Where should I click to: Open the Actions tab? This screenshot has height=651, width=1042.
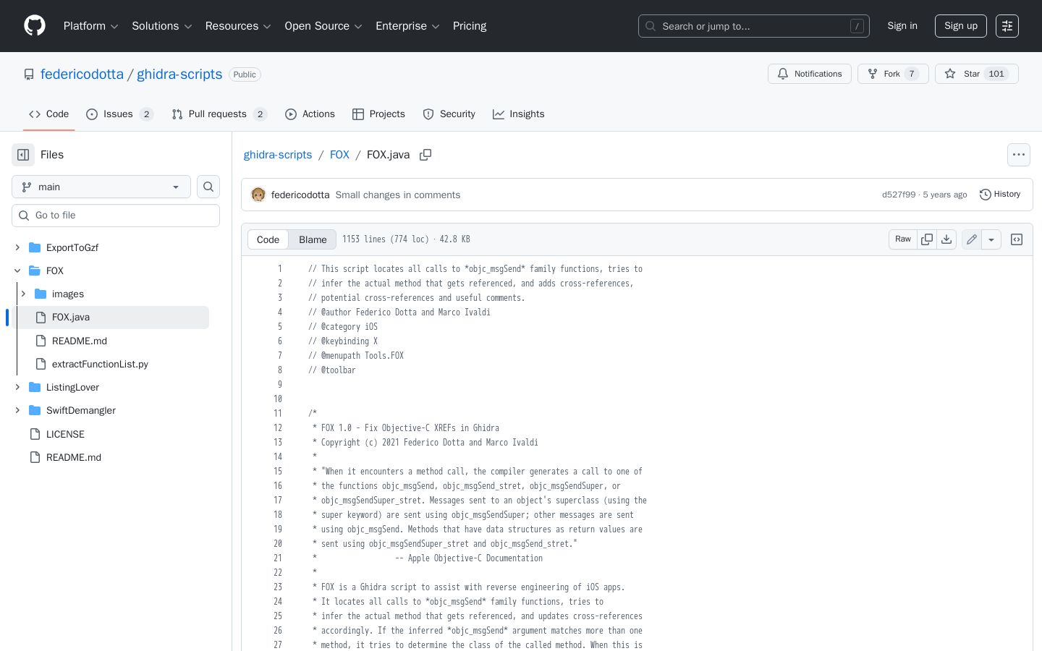(x=310, y=114)
